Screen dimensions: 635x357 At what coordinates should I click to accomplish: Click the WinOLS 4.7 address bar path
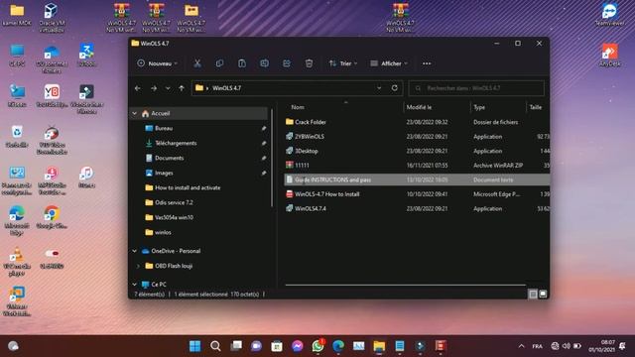[x=226, y=88]
